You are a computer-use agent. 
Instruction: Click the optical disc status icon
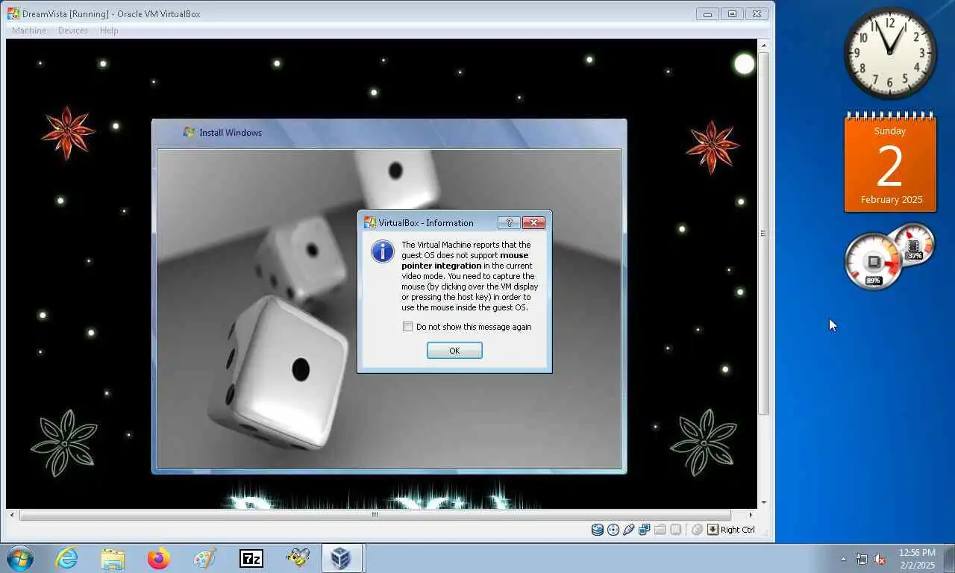613,530
